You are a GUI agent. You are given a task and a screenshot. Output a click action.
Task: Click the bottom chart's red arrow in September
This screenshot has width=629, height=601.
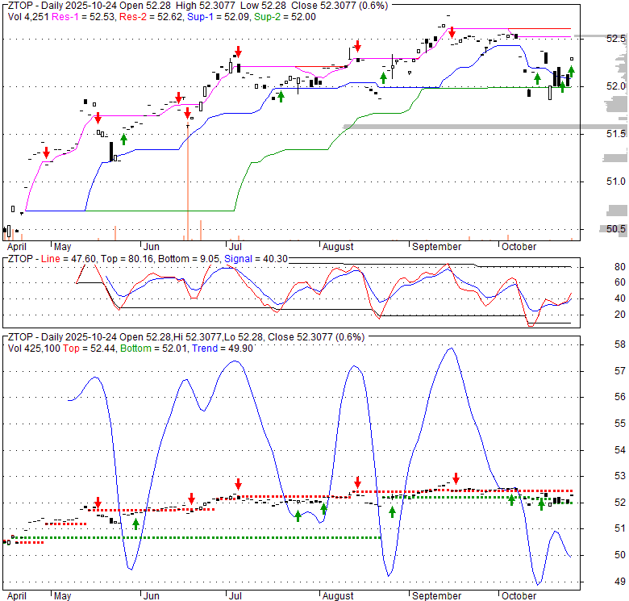pyautogui.click(x=456, y=478)
